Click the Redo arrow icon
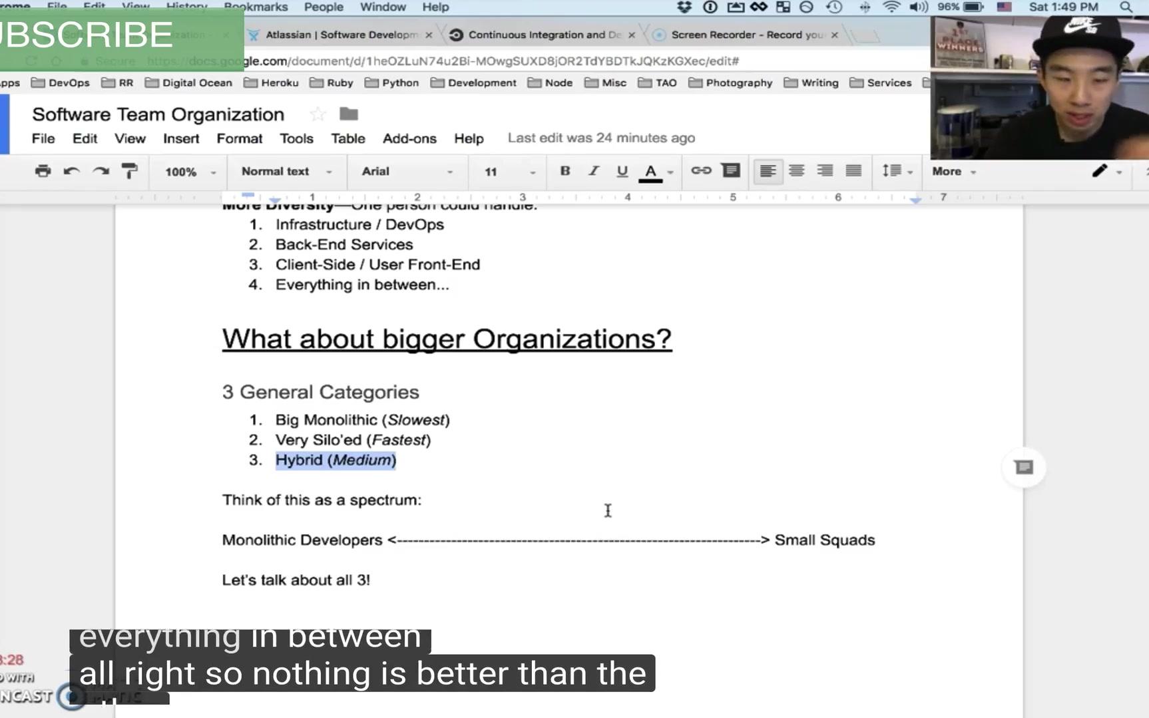Image resolution: width=1149 pixels, height=718 pixels. click(101, 171)
